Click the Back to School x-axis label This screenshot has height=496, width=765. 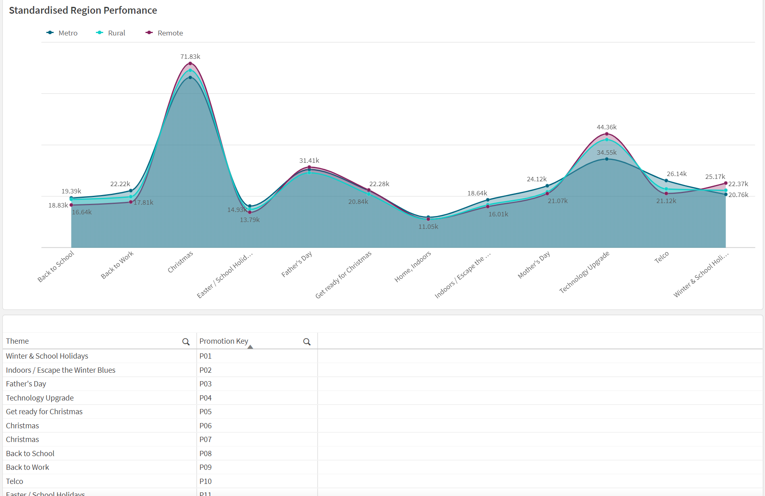(56, 266)
